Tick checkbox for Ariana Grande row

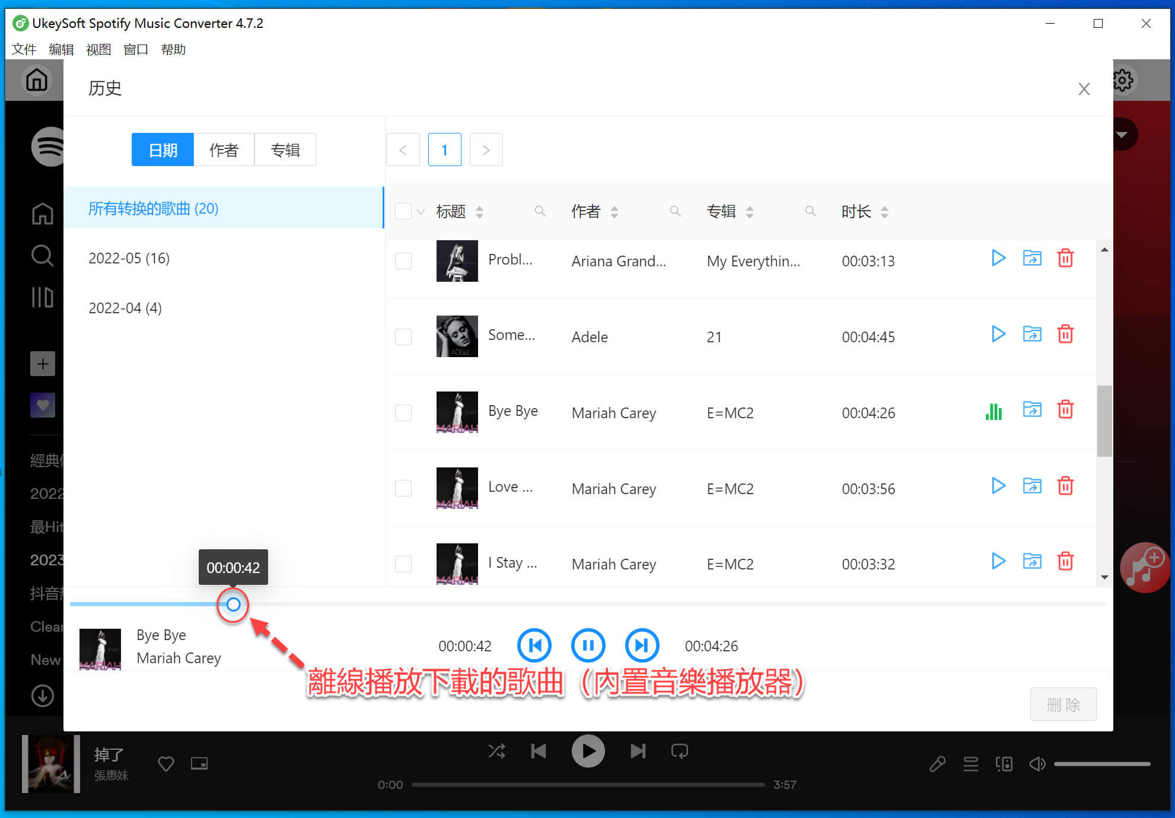point(403,261)
